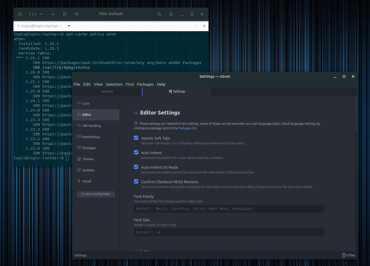Close the Tilix terminal pane
The width and height of the screenshot is (370, 266).
(204, 26)
